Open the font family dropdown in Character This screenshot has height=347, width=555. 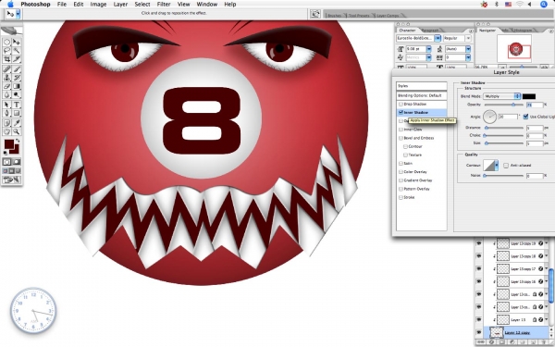(438, 38)
